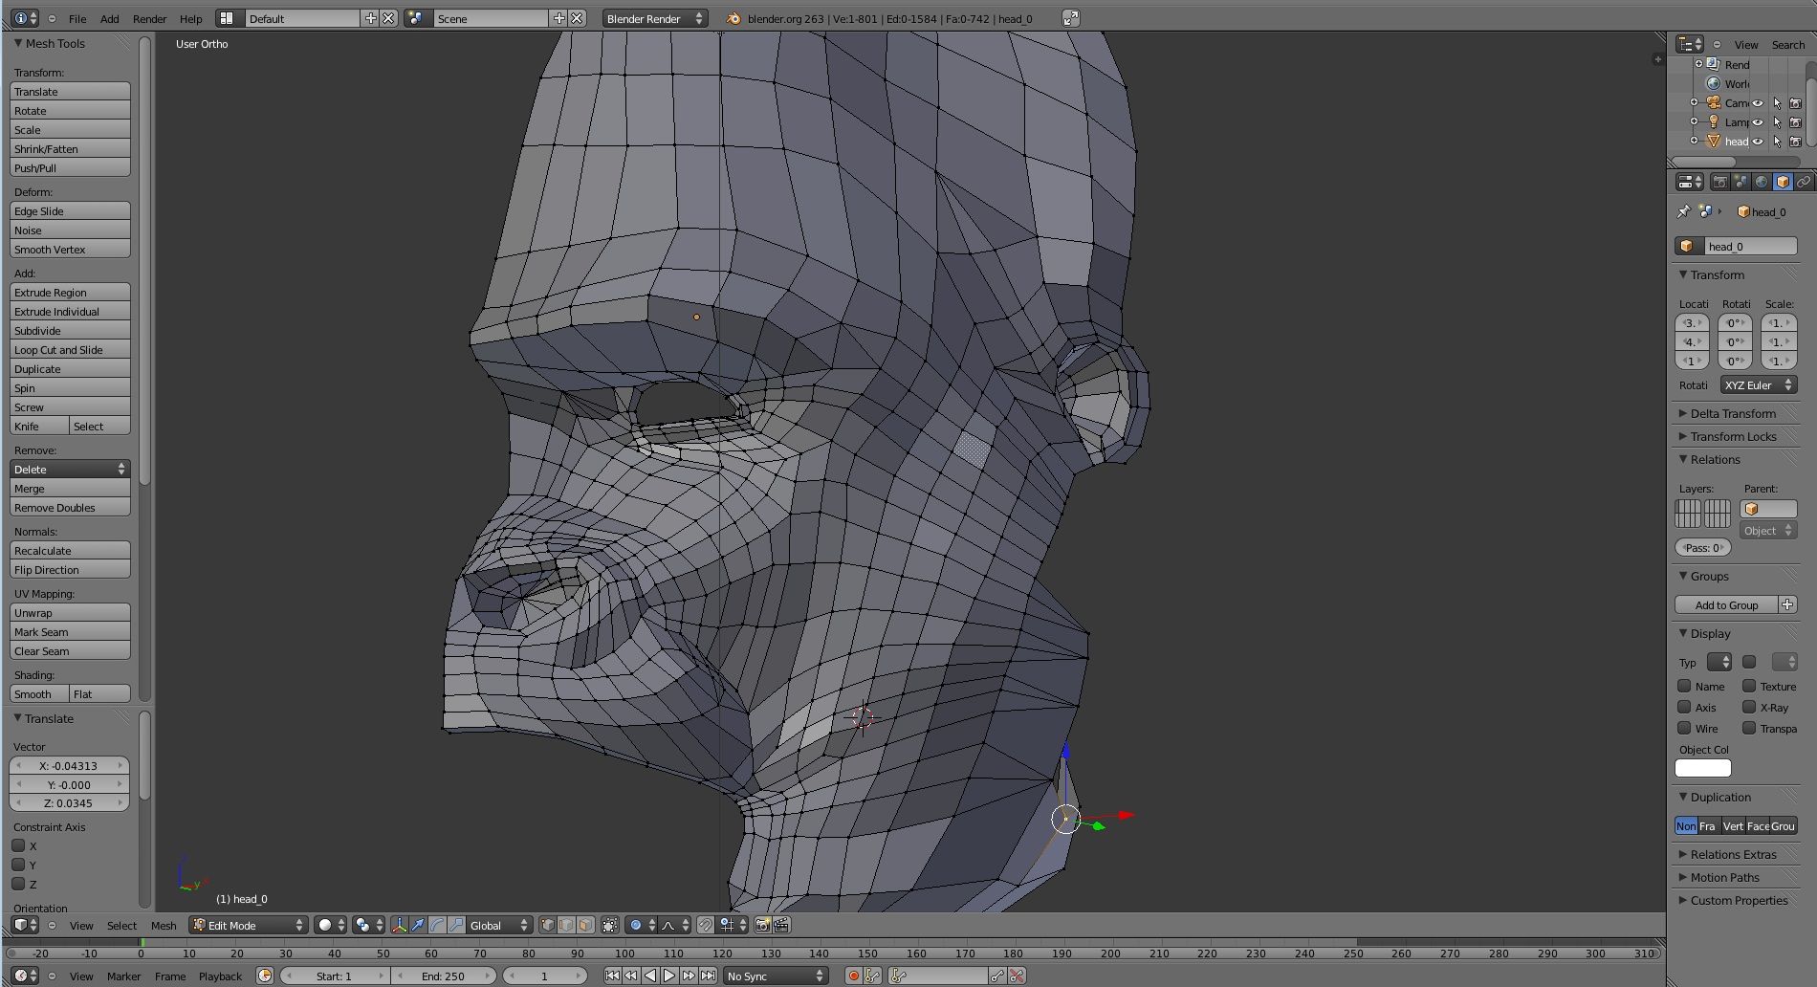Click the record auto-keyframe button
The image size is (1817, 987).
click(x=853, y=976)
